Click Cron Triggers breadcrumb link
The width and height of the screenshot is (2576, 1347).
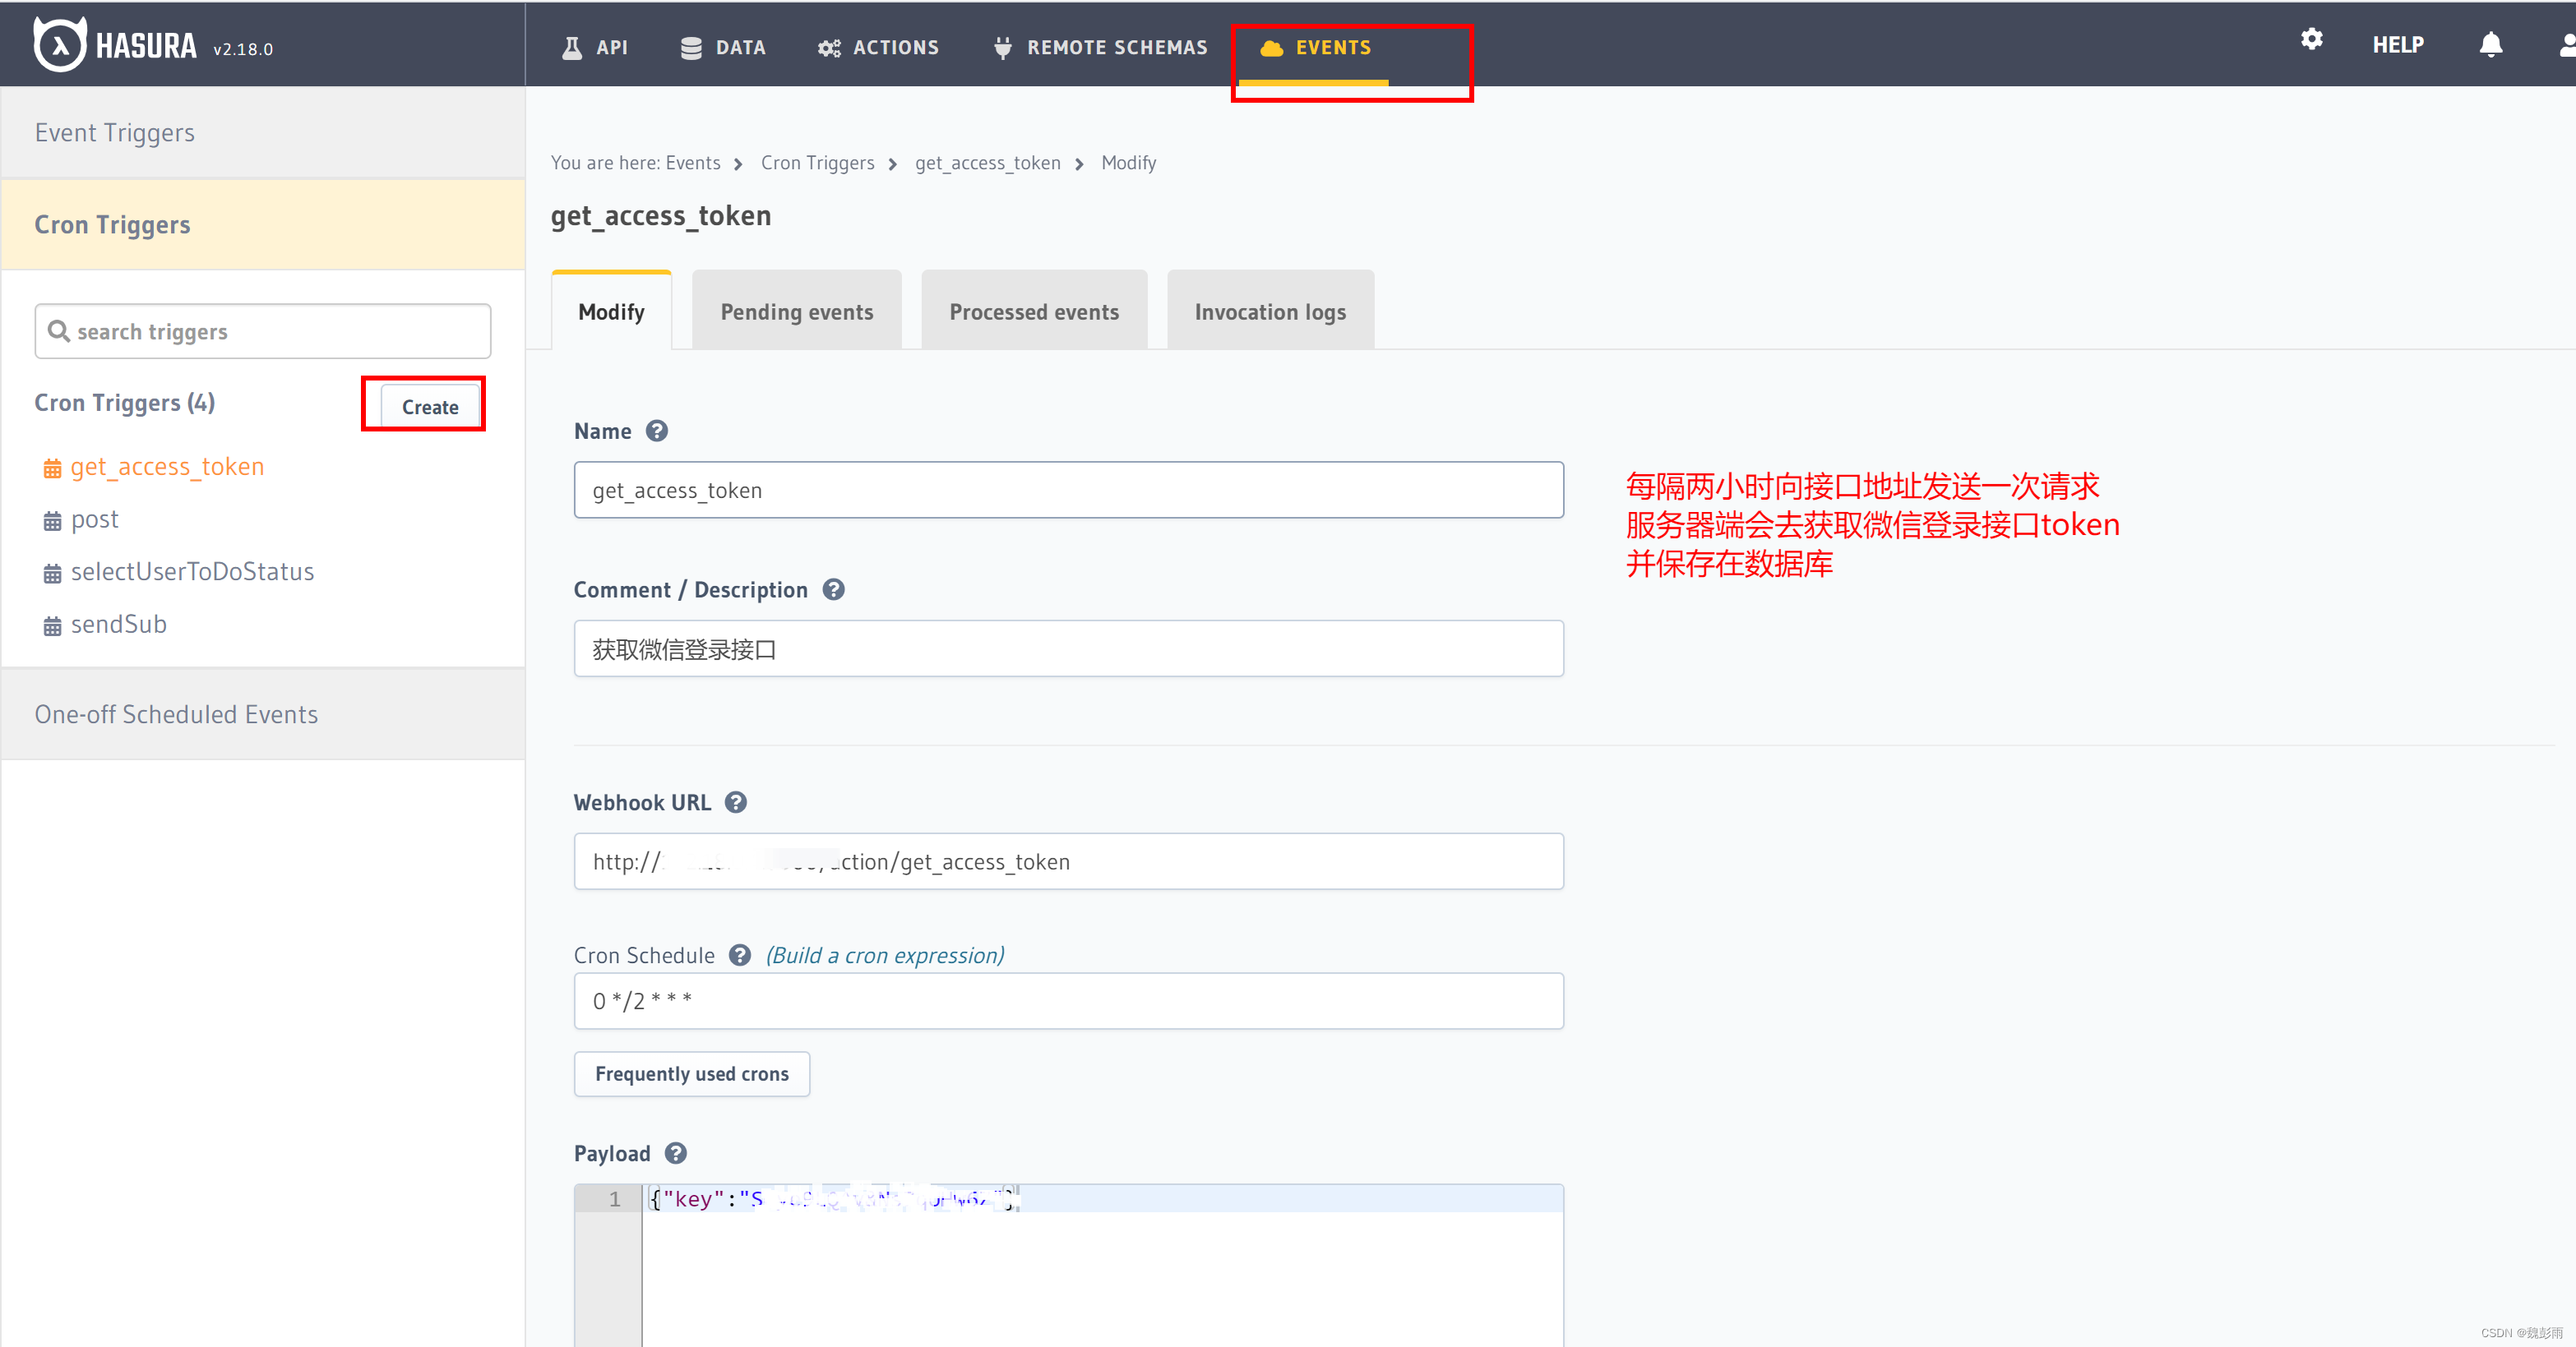point(817,163)
